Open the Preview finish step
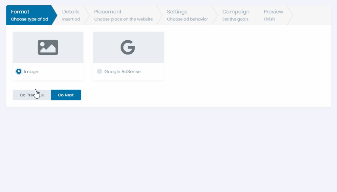The height and width of the screenshot is (192, 337). (x=273, y=15)
